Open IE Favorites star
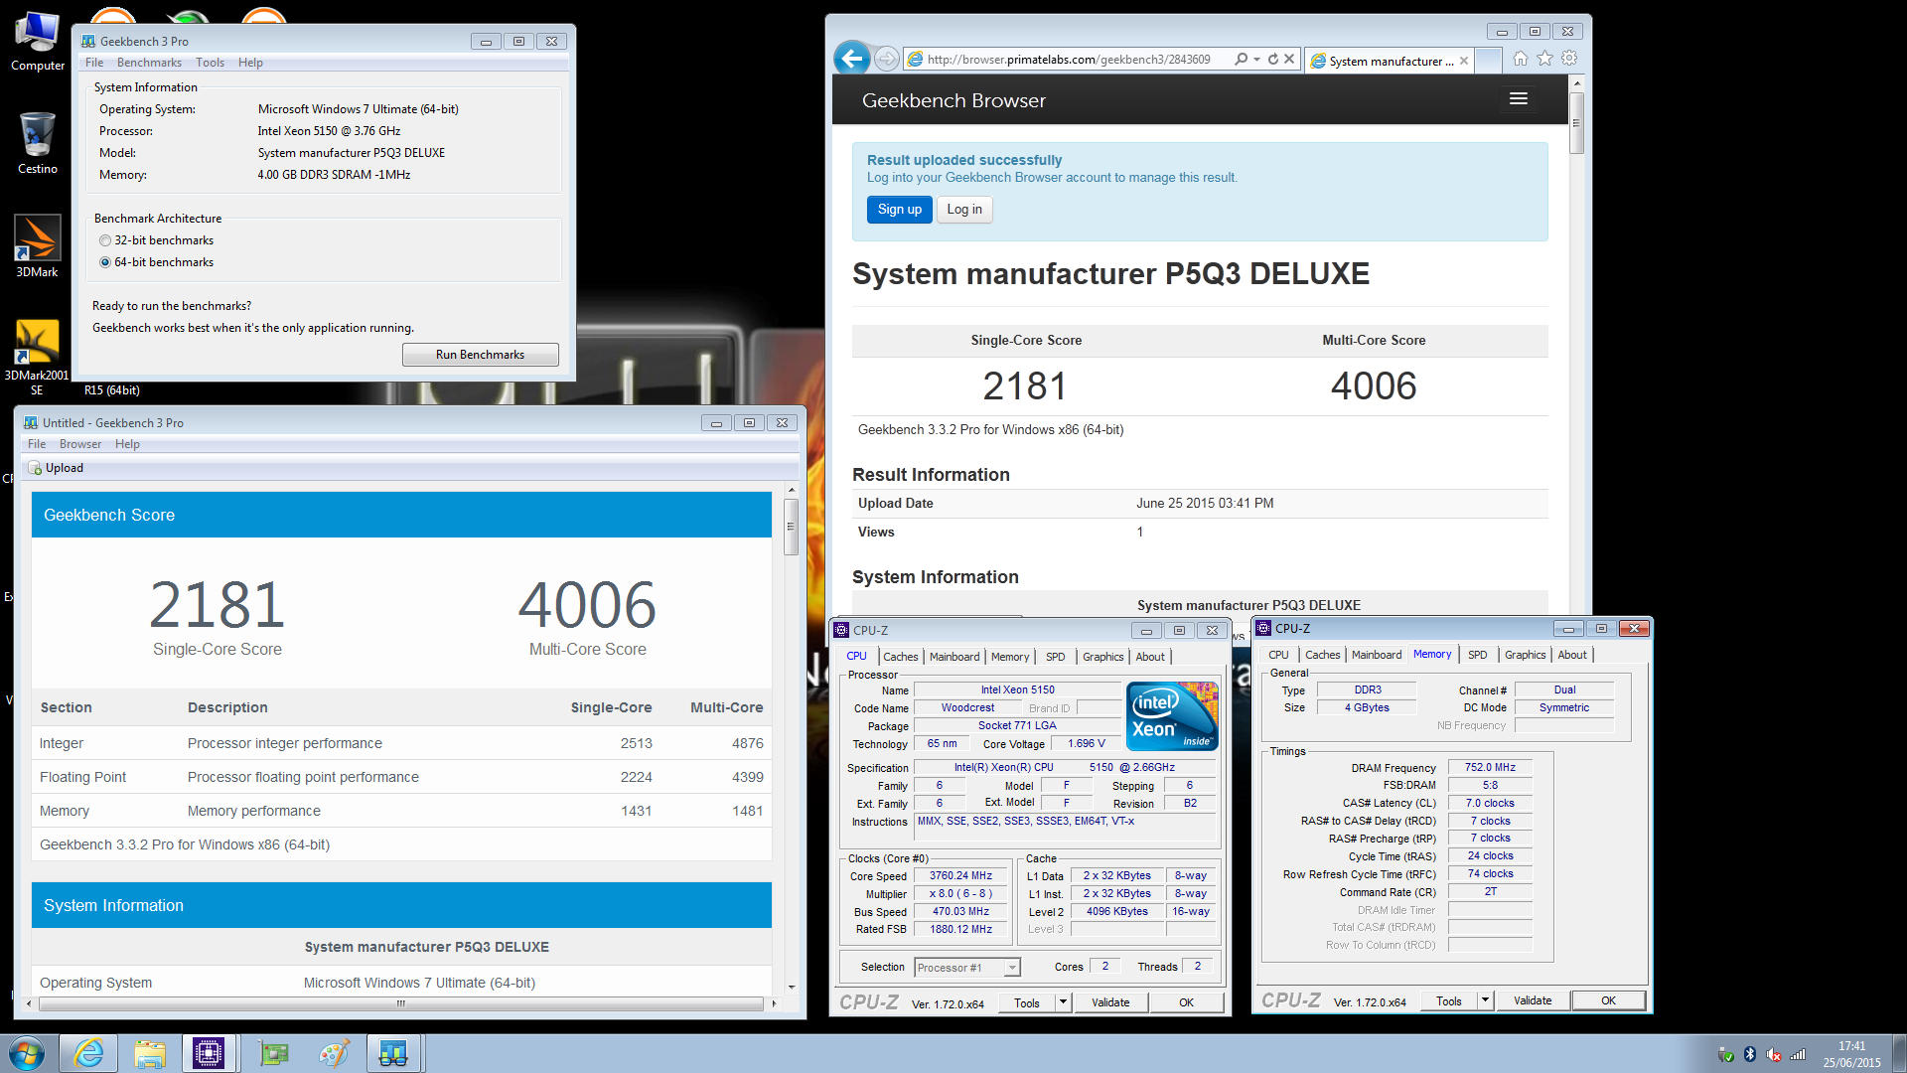 tap(1544, 59)
